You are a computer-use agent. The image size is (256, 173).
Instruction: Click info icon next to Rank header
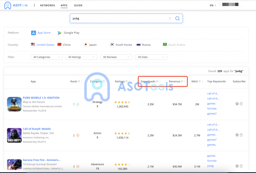coord(79,81)
